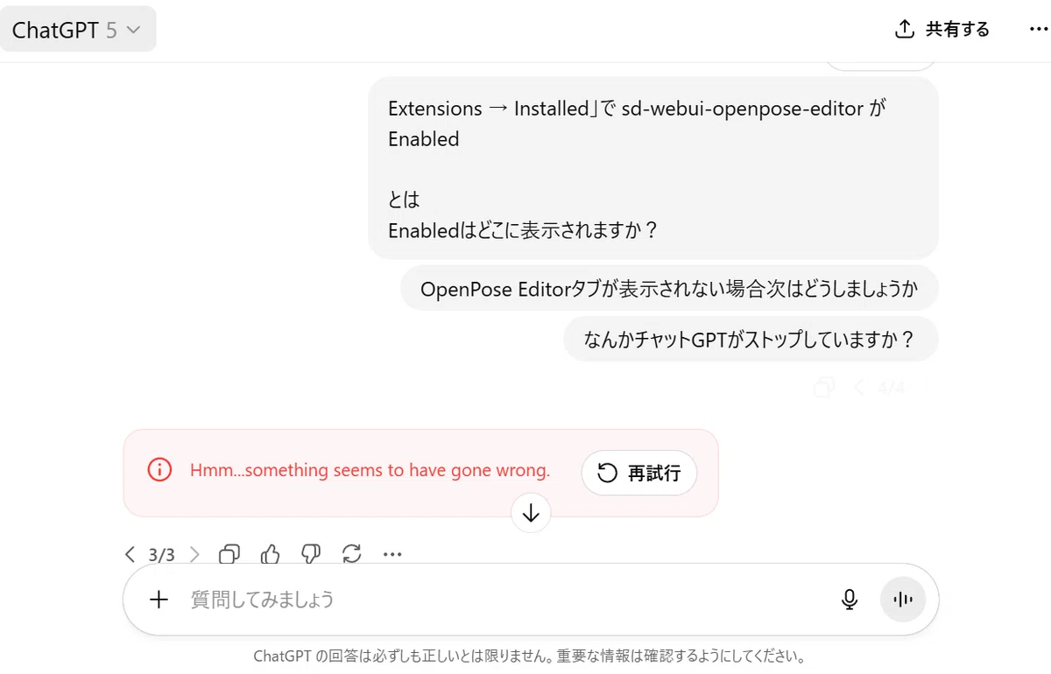Click the OpenPose Editorタブ message bubble
Image resolution: width=1051 pixels, height=674 pixels.
coord(669,289)
